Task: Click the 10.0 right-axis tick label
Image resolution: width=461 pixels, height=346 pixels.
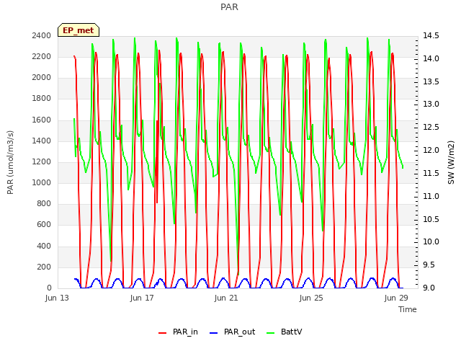Action: point(431,242)
